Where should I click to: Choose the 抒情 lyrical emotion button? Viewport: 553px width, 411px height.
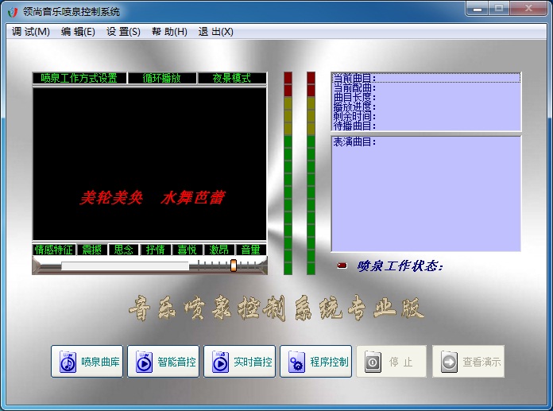pos(155,250)
